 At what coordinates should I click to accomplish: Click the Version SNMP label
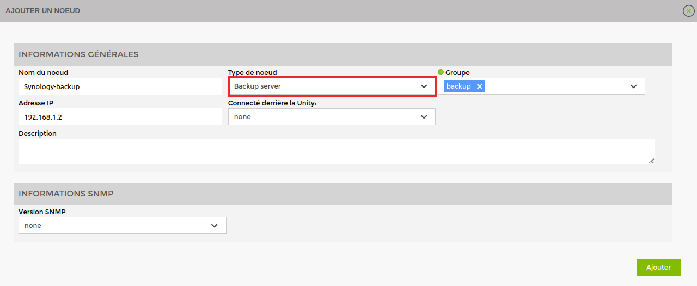42,212
